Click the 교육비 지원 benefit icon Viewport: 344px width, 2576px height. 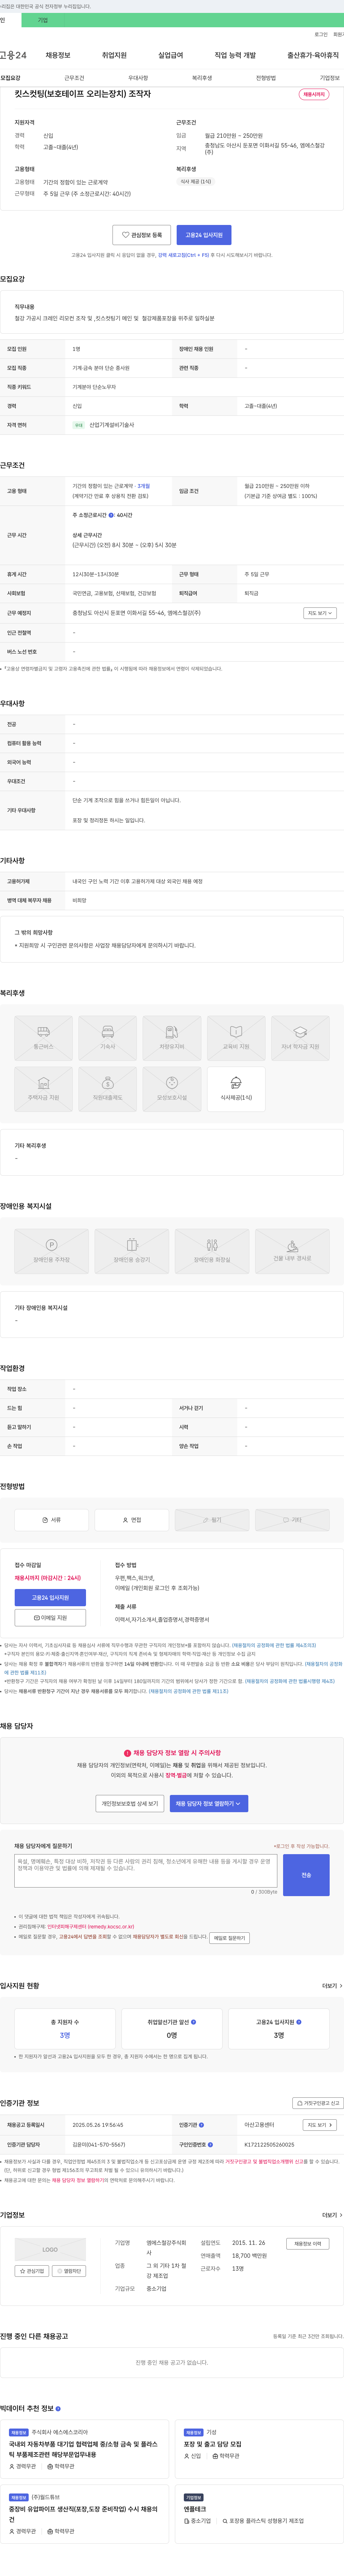[x=236, y=1038]
